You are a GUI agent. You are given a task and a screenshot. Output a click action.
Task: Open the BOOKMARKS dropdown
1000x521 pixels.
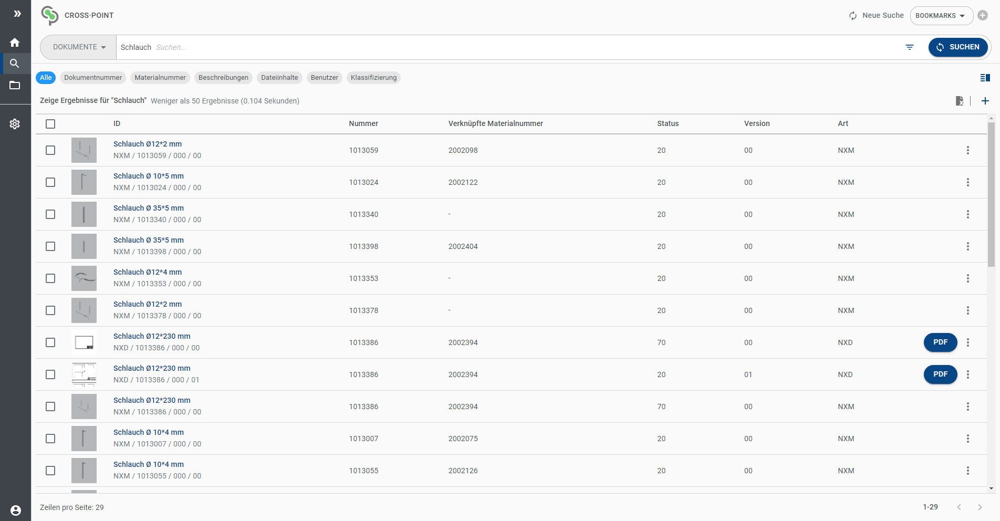[941, 16]
